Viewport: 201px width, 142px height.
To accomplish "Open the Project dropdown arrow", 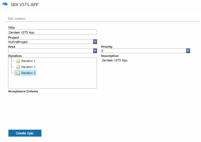I will point(95,42).
